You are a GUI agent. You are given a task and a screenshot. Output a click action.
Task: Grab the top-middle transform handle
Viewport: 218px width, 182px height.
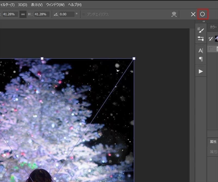point(42,59)
